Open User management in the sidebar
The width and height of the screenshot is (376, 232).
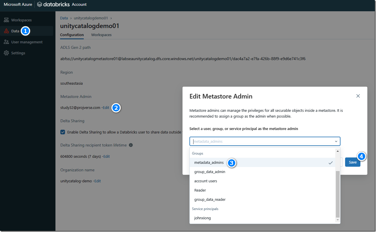(27, 42)
